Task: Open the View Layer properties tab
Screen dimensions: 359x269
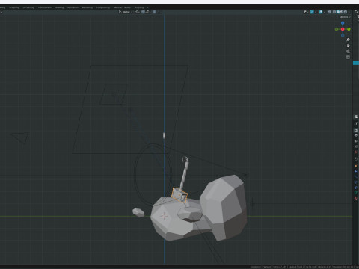Action: [356, 141]
